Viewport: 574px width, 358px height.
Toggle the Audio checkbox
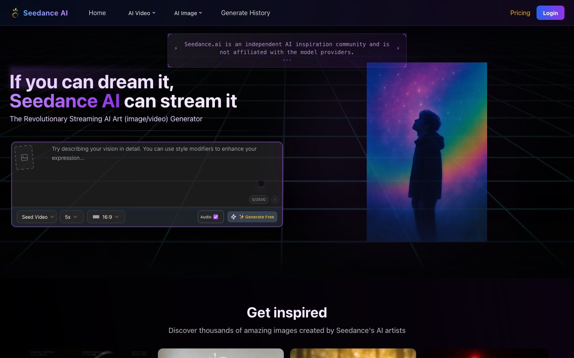coord(216,217)
